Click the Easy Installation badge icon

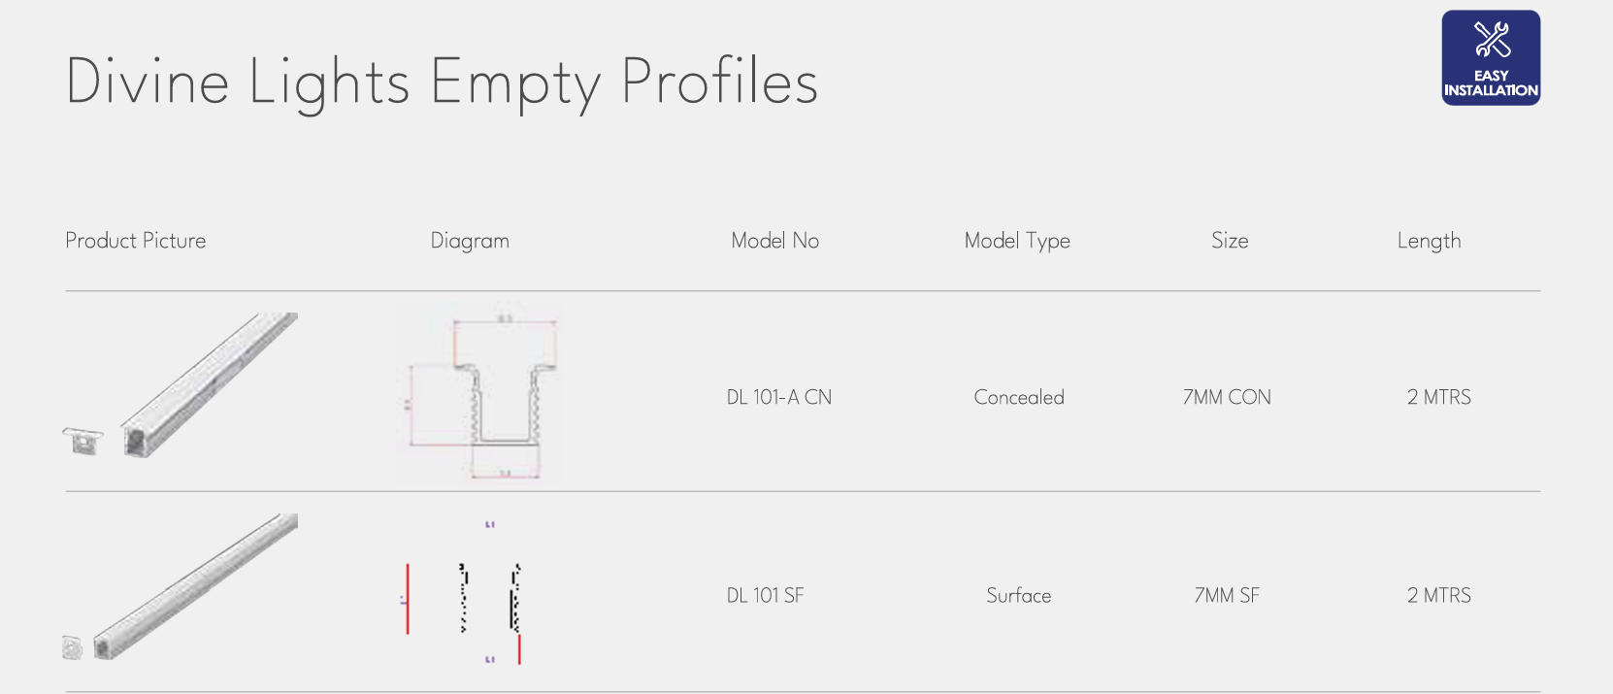pos(1491,57)
